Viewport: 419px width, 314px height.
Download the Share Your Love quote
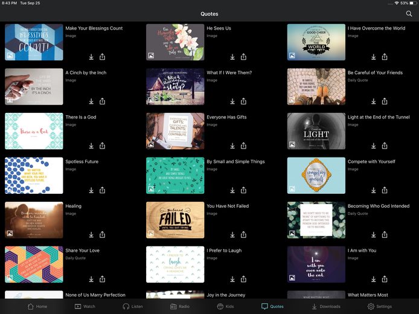pos(91,279)
